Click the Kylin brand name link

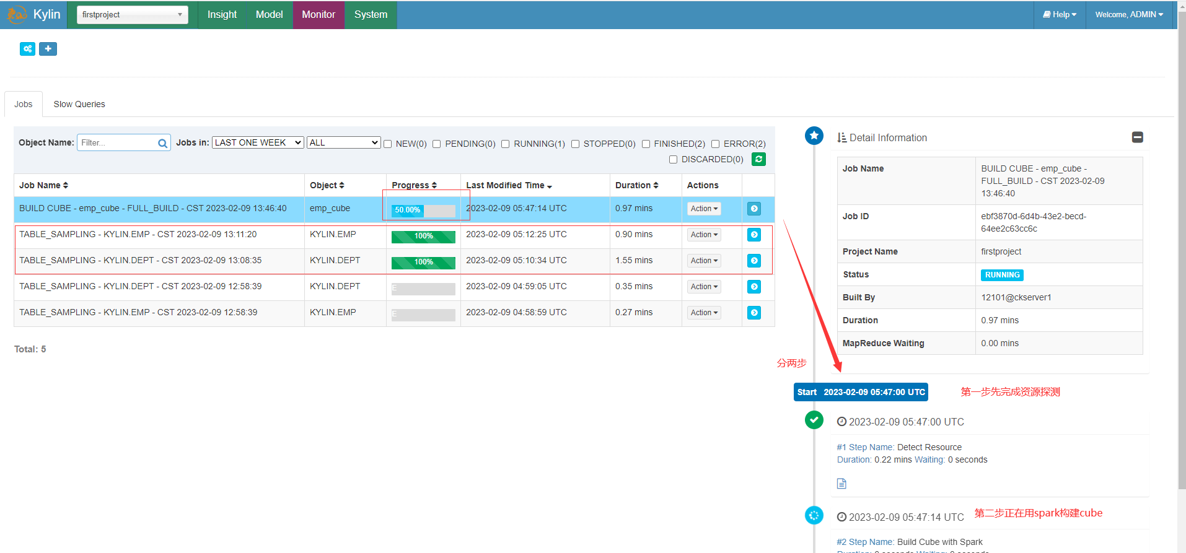(47, 14)
